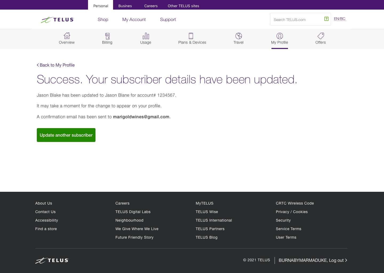Open Other TELUS sites menu
The height and width of the screenshot is (273, 384).
pyautogui.click(x=183, y=6)
